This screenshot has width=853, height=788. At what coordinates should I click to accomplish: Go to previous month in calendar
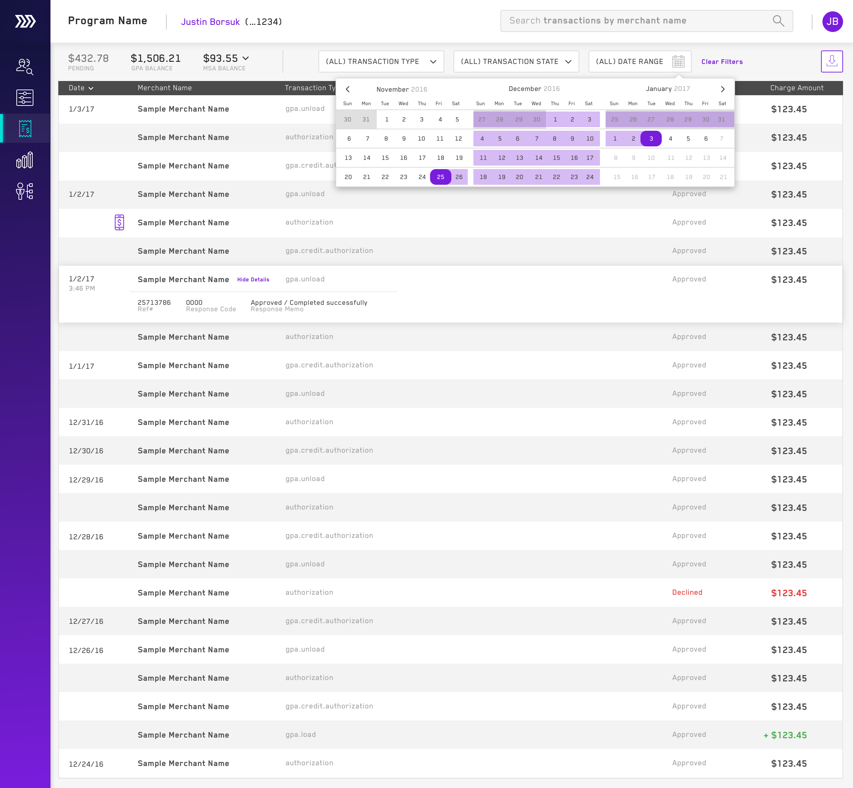348,89
